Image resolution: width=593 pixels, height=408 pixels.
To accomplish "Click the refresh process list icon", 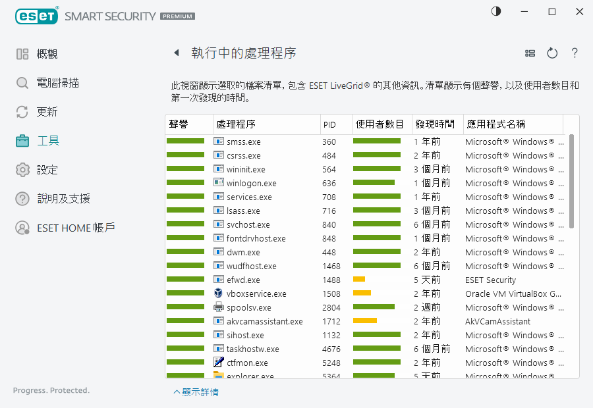I will (552, 53).
